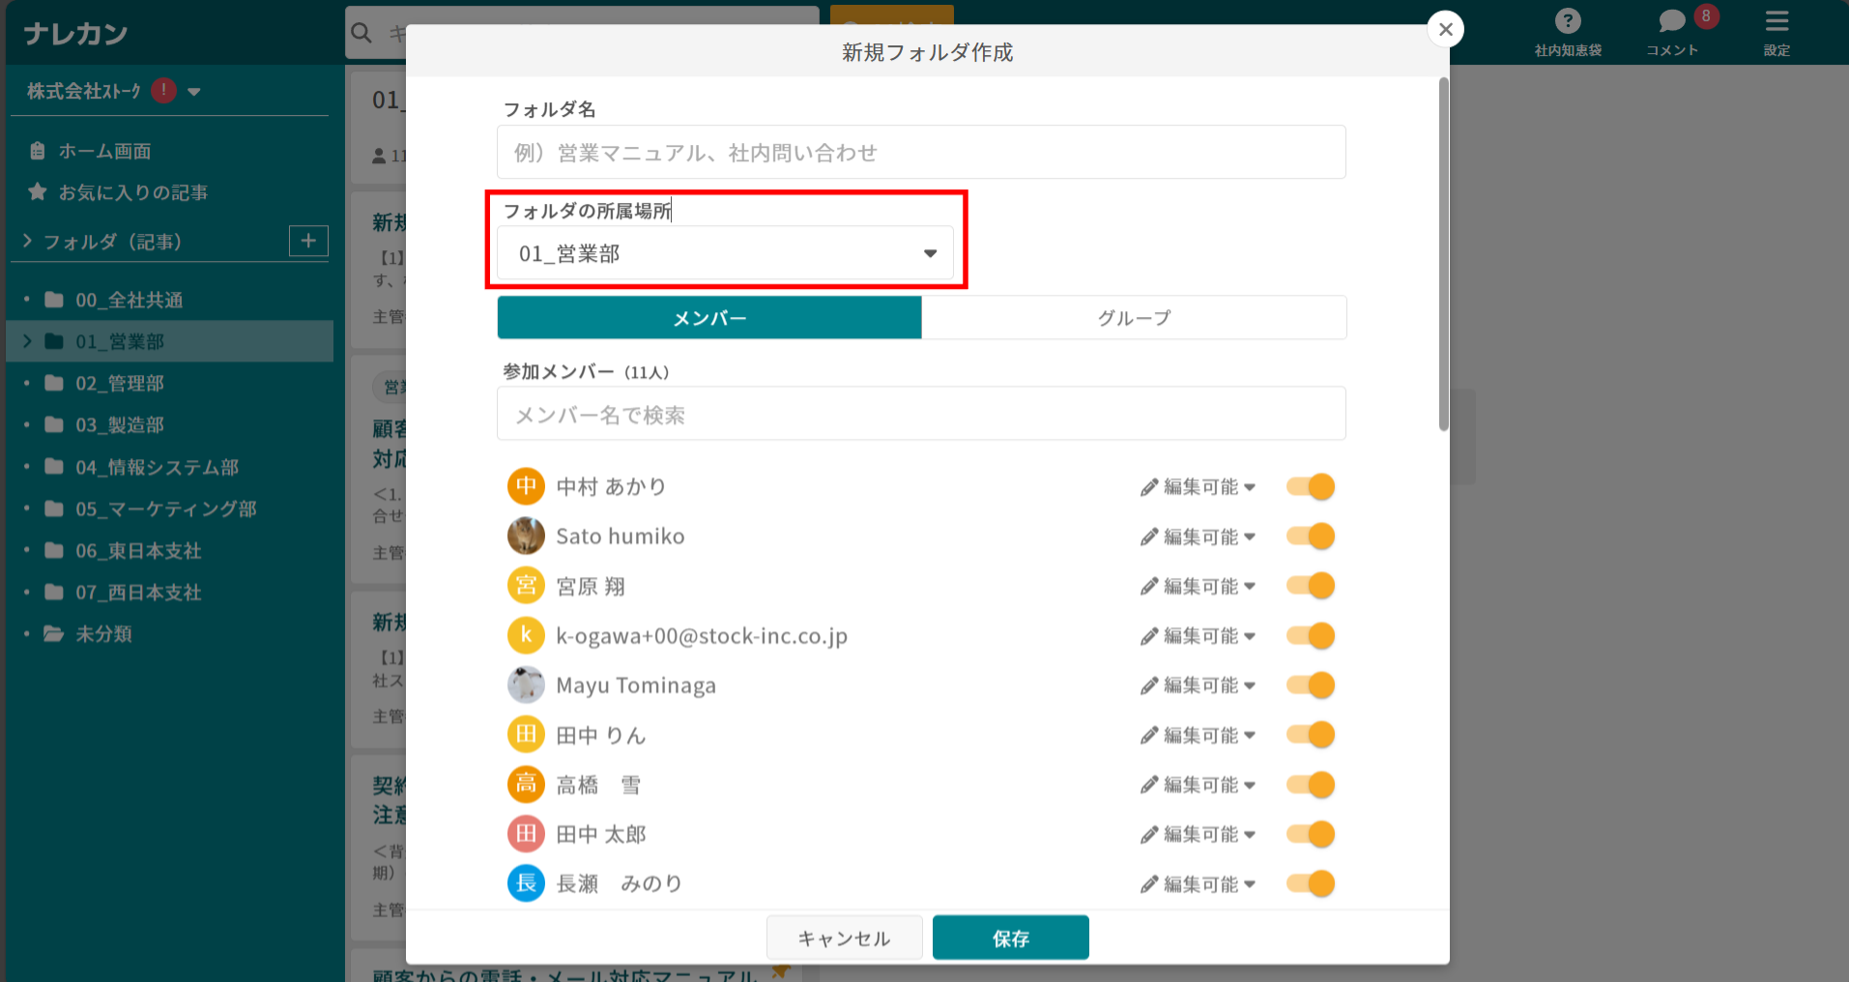Click the 未分類 folder icon
The image size is (1849, 982).
click(x=54, y=633)
